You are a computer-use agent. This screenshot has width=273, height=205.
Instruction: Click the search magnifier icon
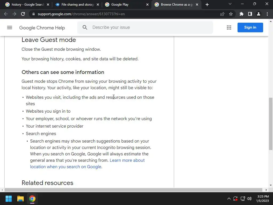(85, 27)
